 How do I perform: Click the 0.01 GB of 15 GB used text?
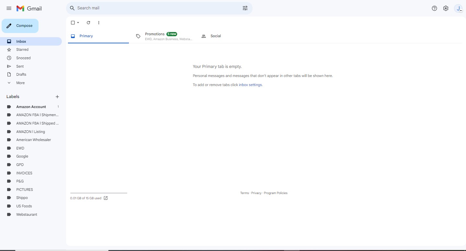(85, 198)
